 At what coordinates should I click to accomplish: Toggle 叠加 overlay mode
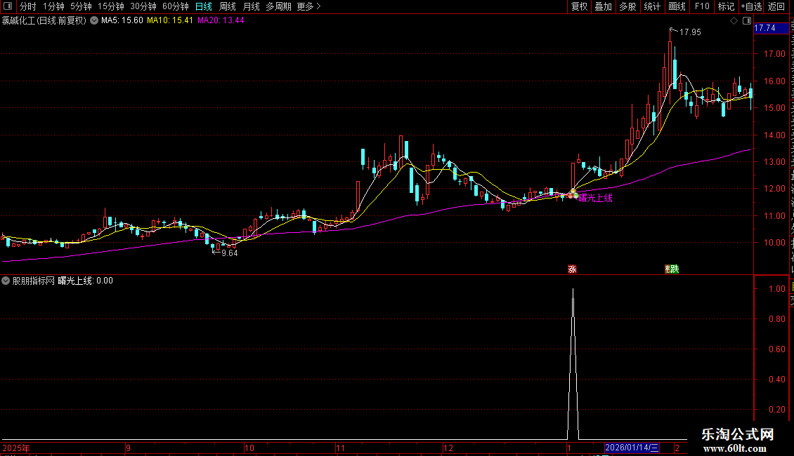(x=604, y=6)
